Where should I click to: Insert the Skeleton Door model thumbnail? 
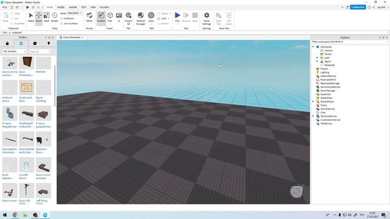pos(43,139)
